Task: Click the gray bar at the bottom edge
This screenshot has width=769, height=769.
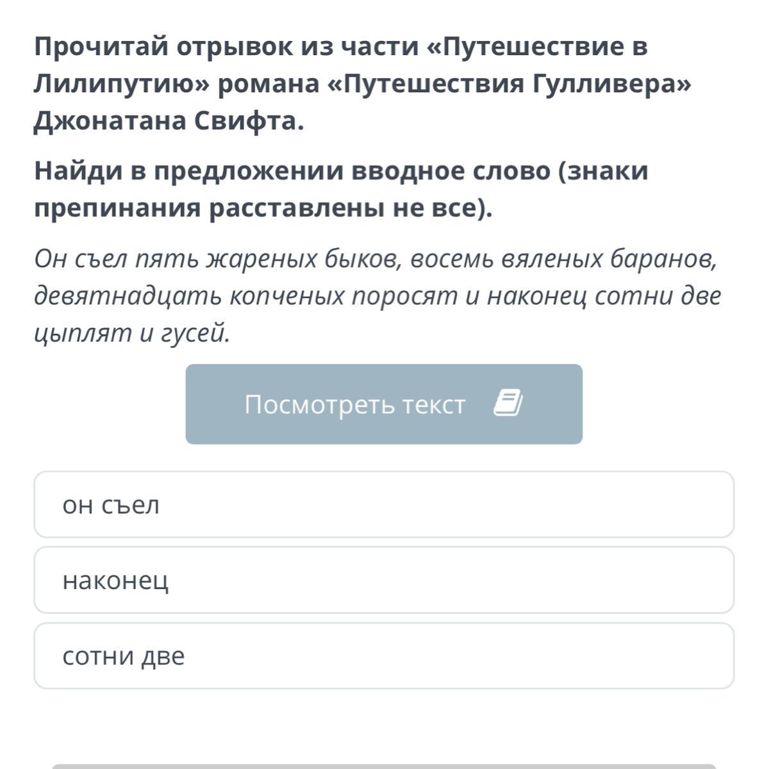Action: point(383,765)
